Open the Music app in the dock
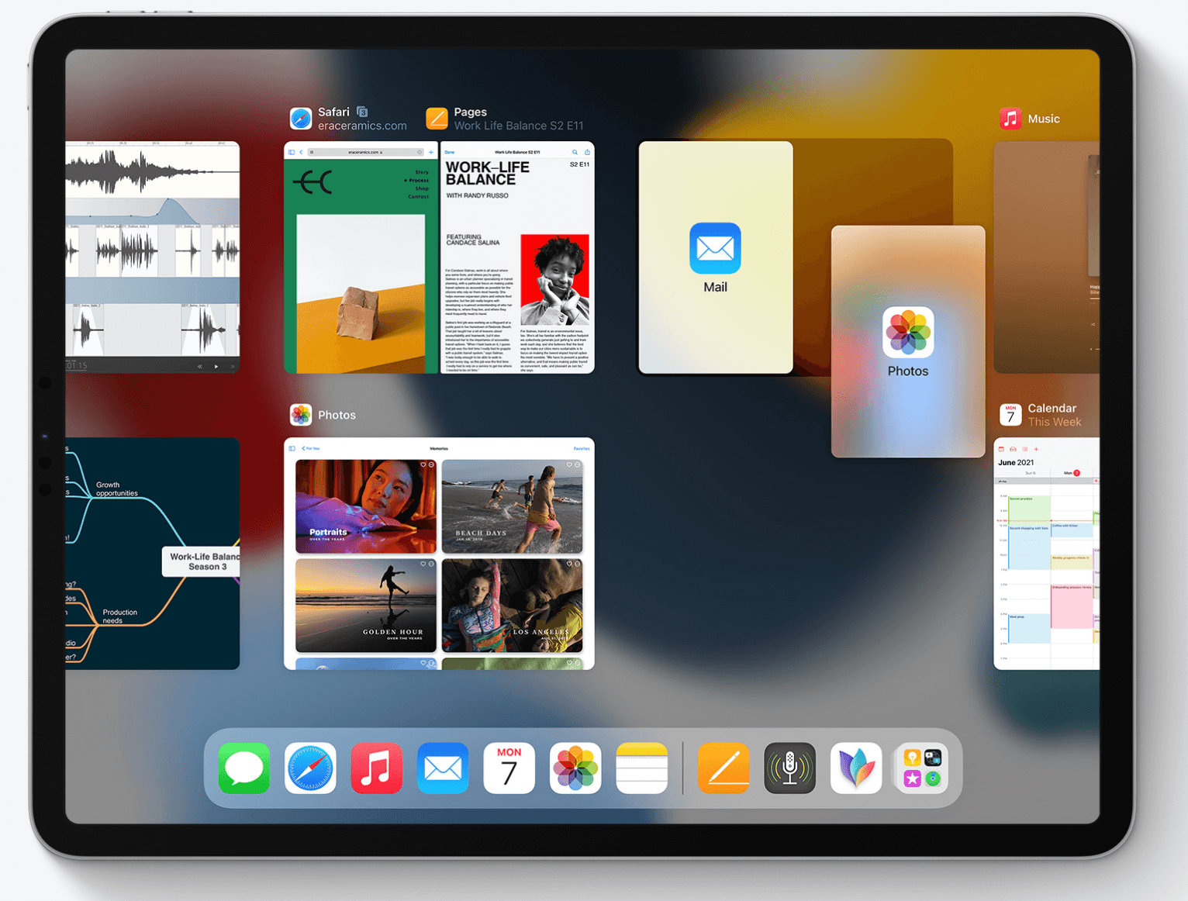 click(377, 768)
